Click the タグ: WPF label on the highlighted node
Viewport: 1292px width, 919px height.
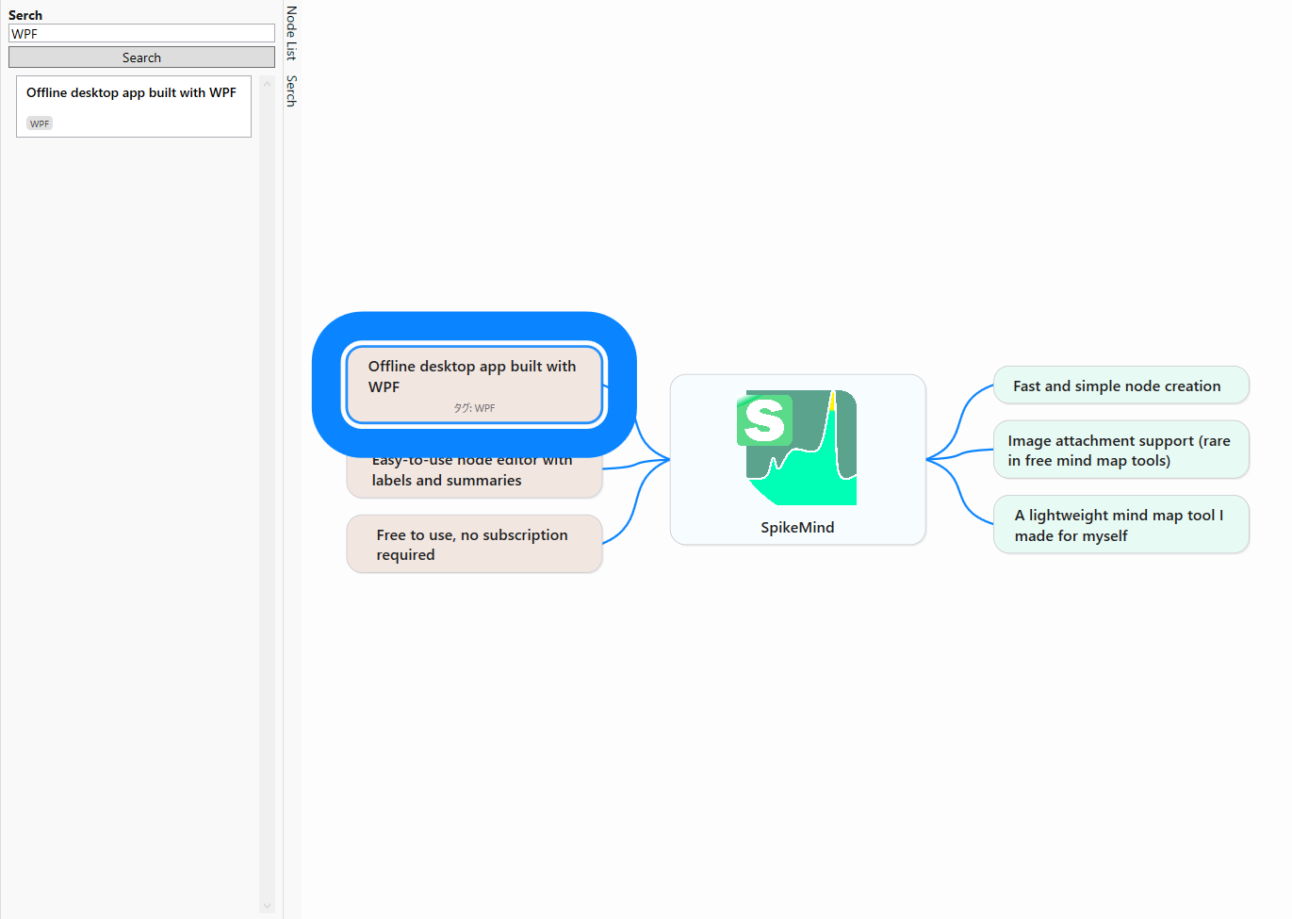coord(475,407)
